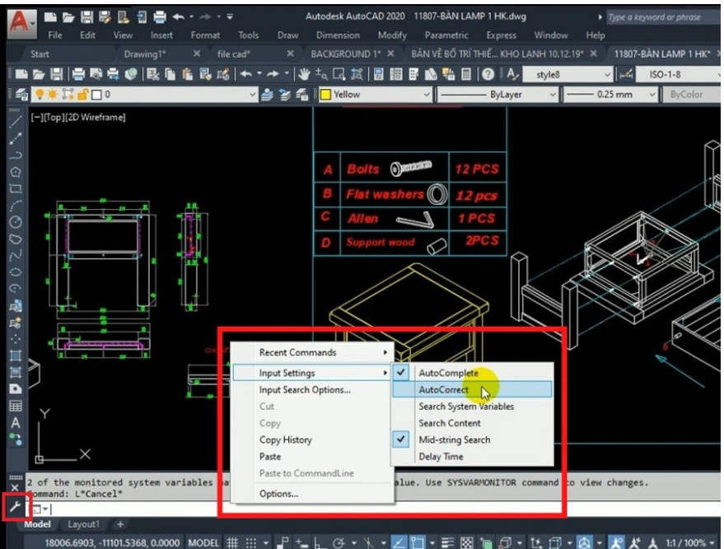
Task: Enable AutoCorrect option
Action: coord(443,389)
